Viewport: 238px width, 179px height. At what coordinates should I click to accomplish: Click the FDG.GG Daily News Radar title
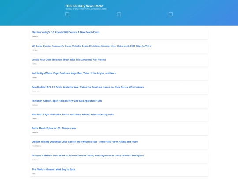(x=84, y=6)
